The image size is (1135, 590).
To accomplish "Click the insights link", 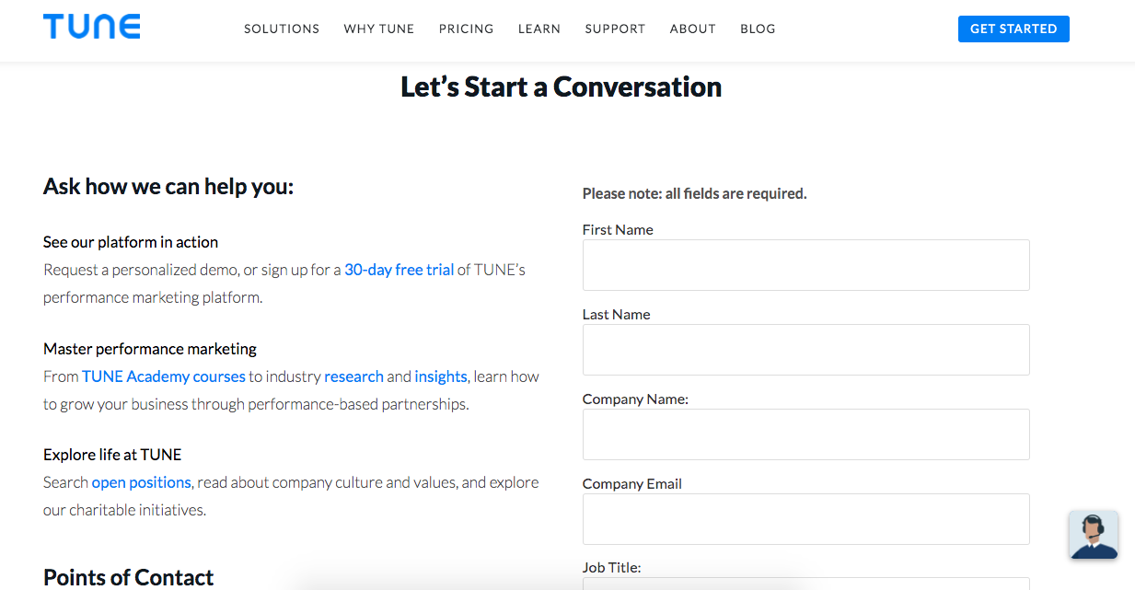I will coord(441,376).
